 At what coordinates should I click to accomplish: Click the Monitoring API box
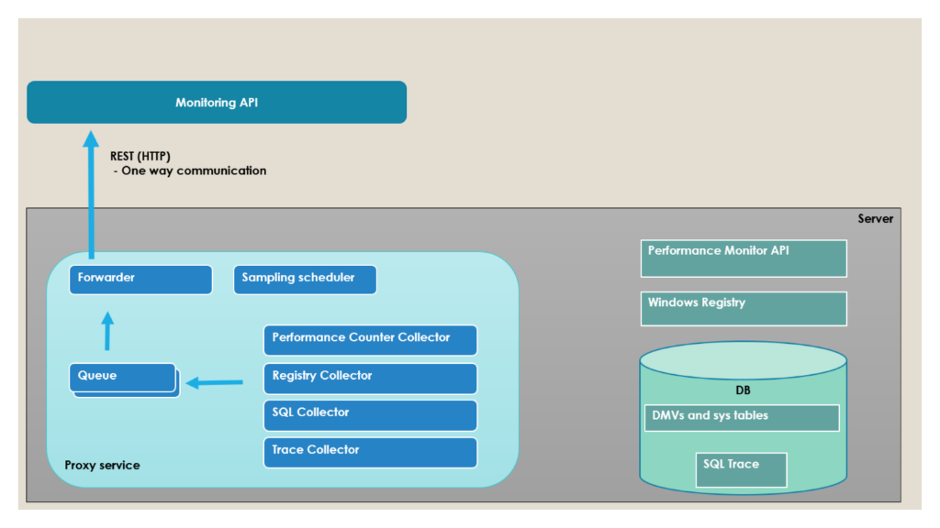[217, 102]
